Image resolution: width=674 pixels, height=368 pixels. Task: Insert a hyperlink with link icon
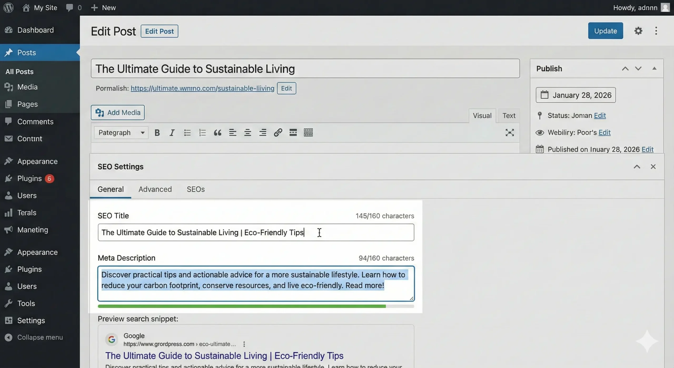278,133
